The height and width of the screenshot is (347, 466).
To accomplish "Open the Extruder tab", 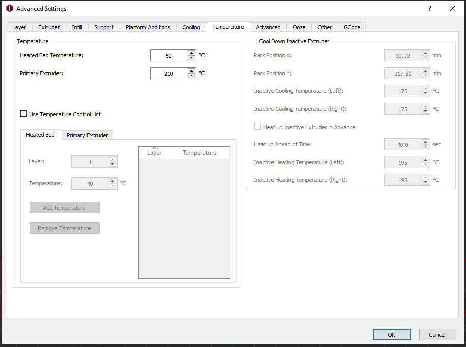I will click(x=49, y=27).
